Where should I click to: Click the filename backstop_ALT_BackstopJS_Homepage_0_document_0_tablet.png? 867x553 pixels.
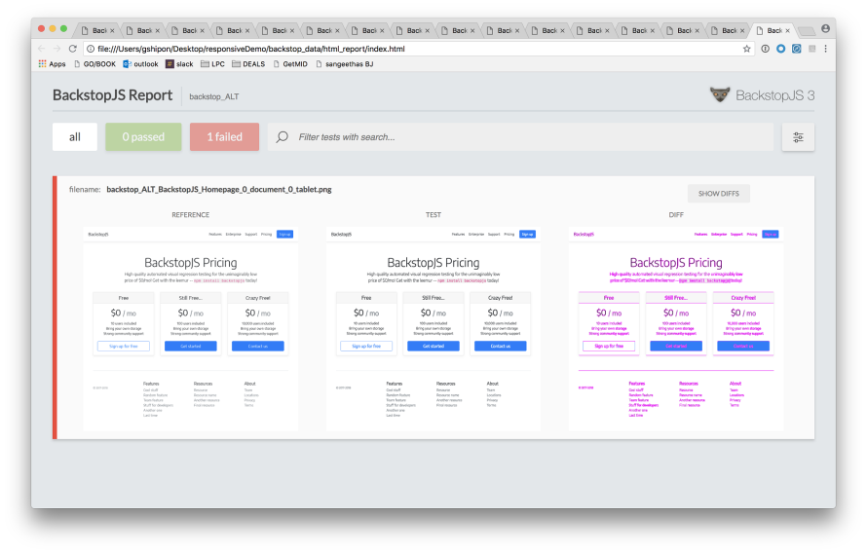(219, 190)
